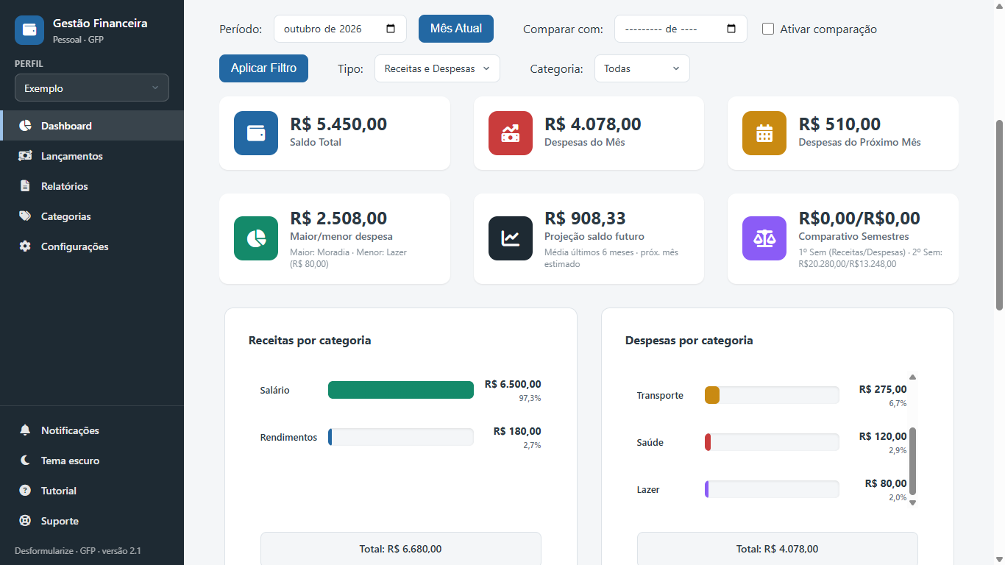The height and width of the screenshot is (565, 1005).
Task: Open the Tutorial link in sidebar
Action: (x=92, y=491)
